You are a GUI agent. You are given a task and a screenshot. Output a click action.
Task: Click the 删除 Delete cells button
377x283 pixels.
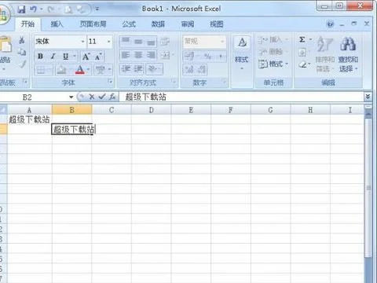coord(272,52)
